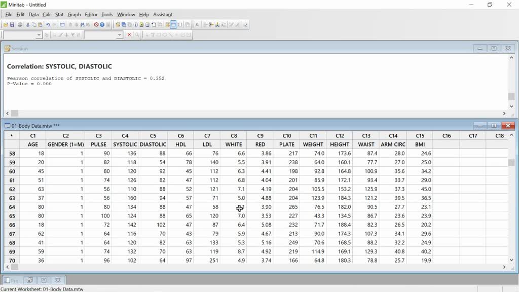Open the second toolbar combo box dropdown
The image size is (519, 292).
(x=120, y=35)
